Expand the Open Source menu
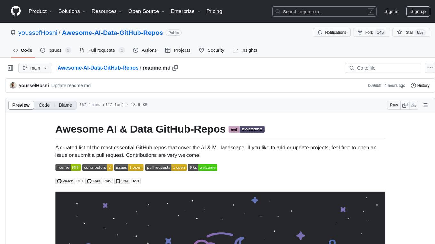 [146, 11]
